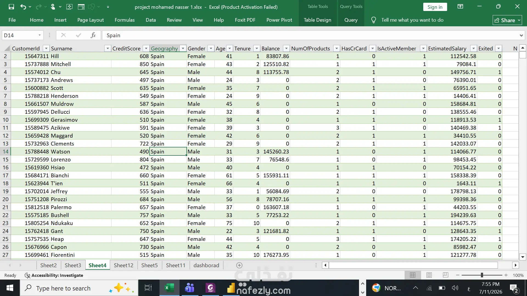This screenshot has width=527, height=296.
Task: Cancel formula entry with the X icon
Action: click(x=63, y=35)
